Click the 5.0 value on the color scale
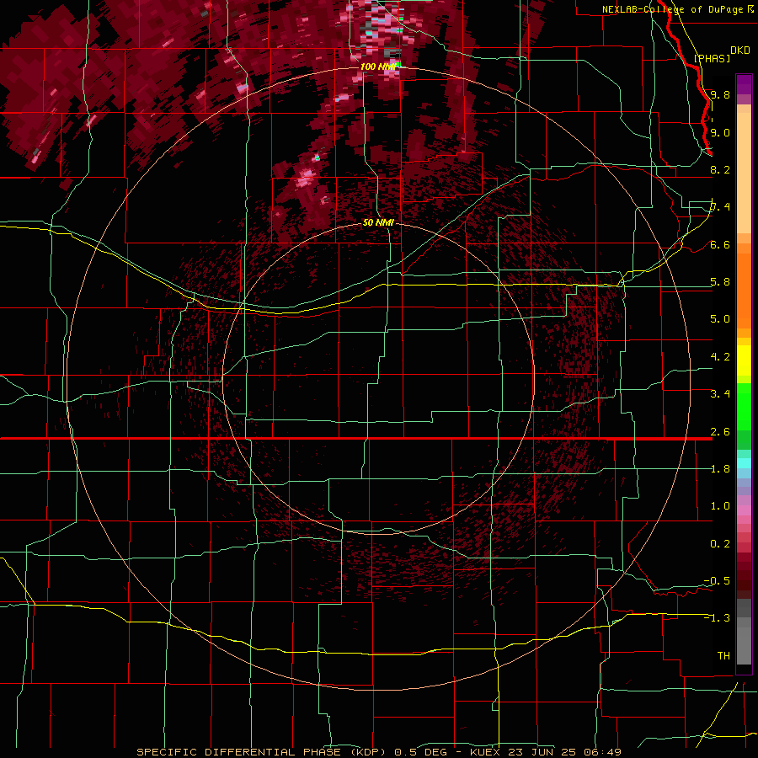 coord(720,319)
